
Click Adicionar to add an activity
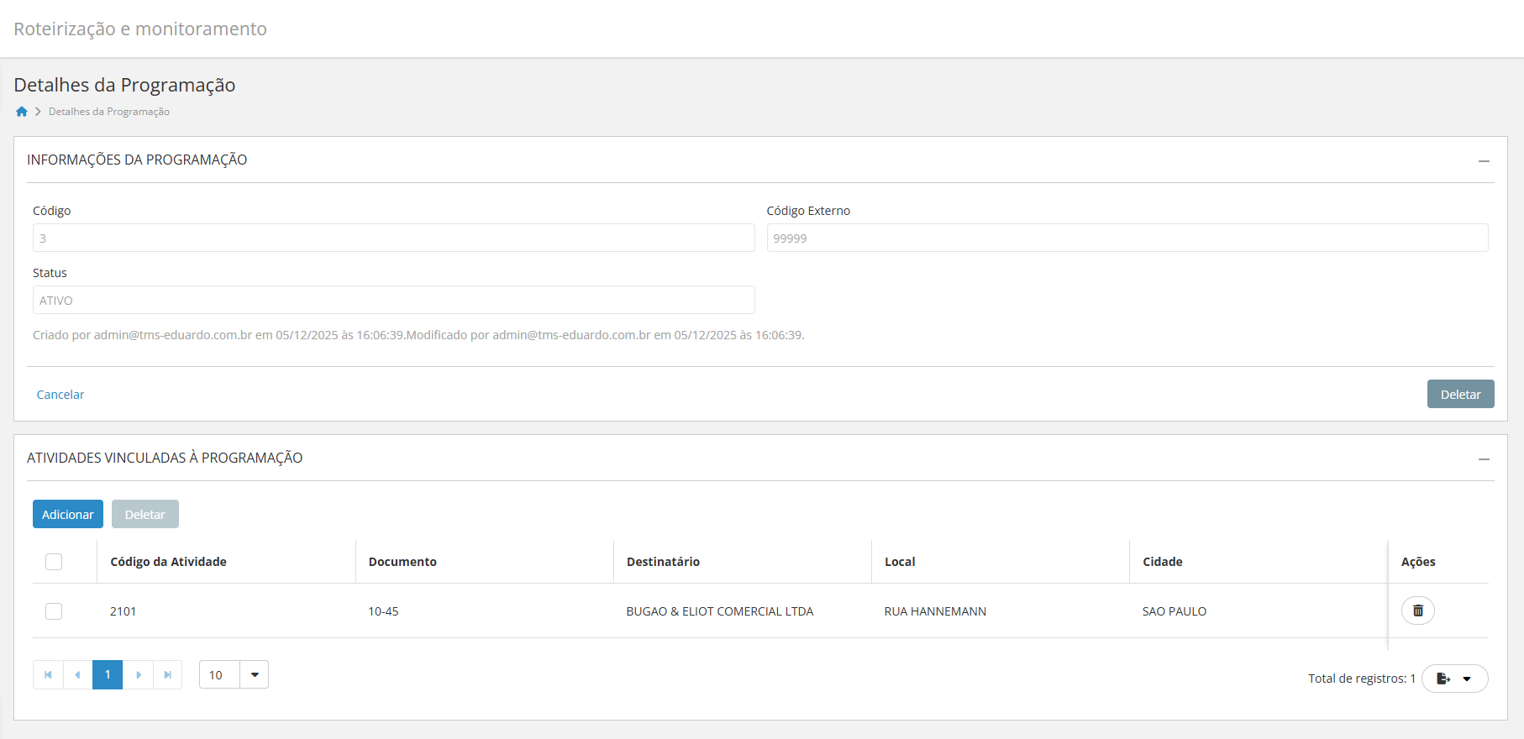click(68, 514)
